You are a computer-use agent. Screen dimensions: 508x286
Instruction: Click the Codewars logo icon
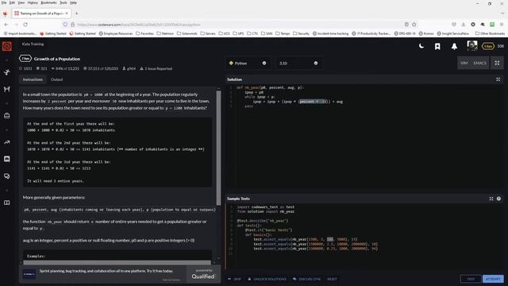tap(7, 46)
